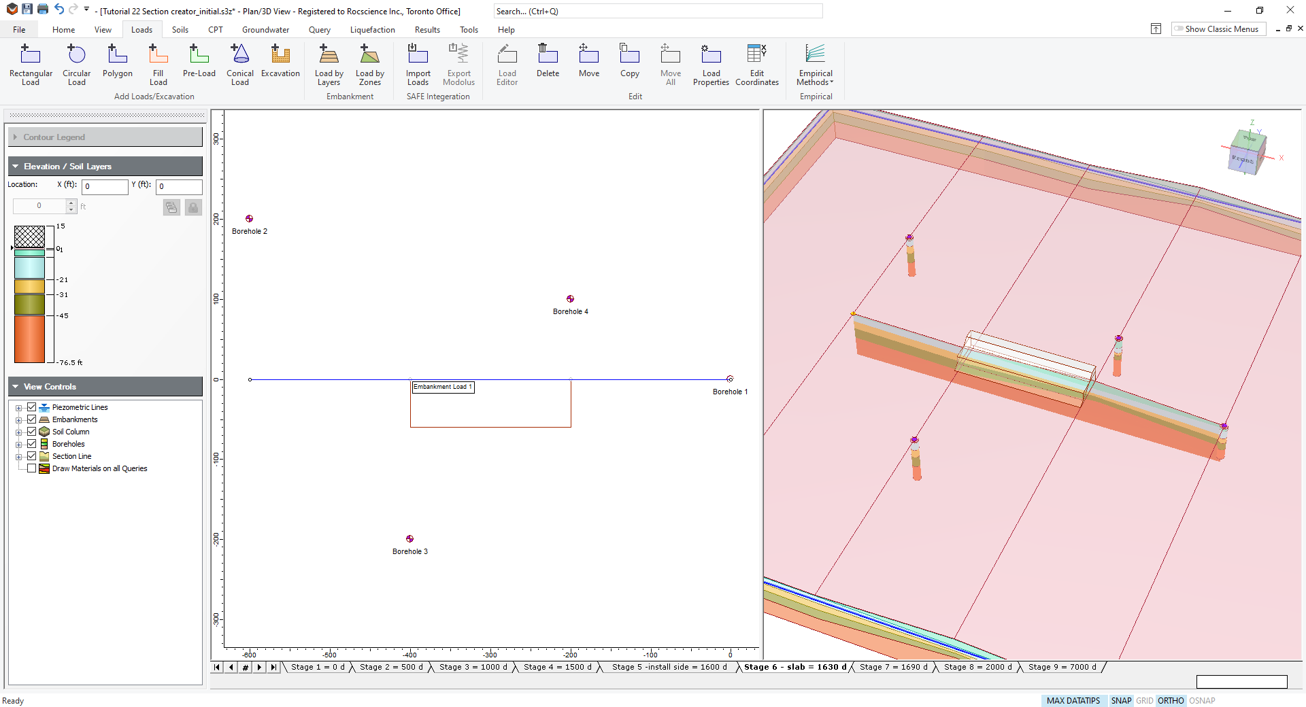Viewport: 1306px width, 707px height.
Task: Switch to Stage 7 = 1690 d tab
Action: (x=893, y=667)
